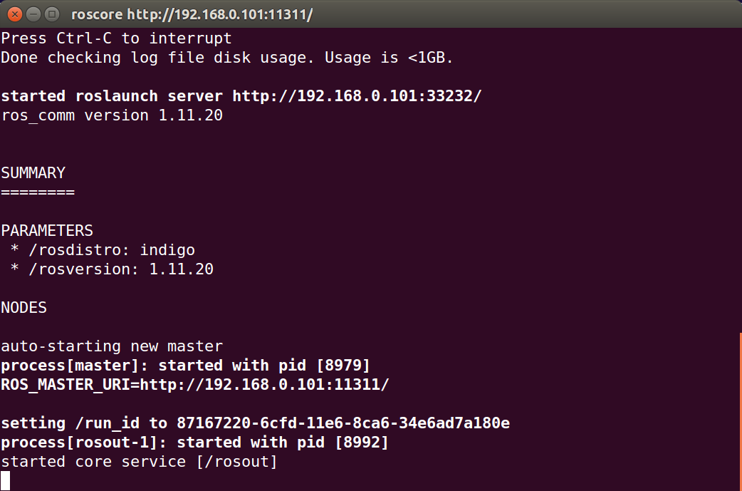Select the started core service [/rosout] line
This screenshot has width=742, height=491.
(x=139, y=461)
